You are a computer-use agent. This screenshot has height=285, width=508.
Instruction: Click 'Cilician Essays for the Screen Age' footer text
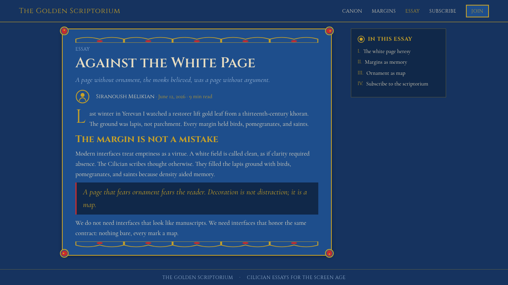pyautogui.click(x=296, y=277)
